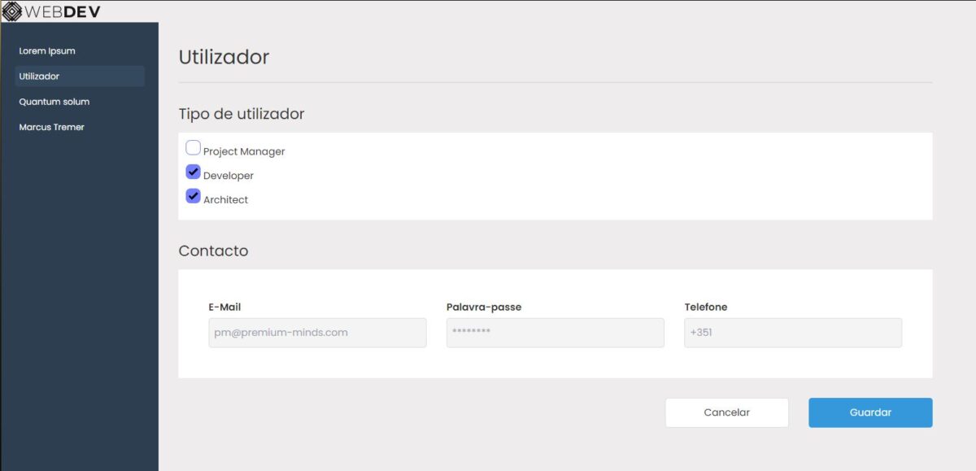Click the Developer label text
The height and width of the screenshot is (471, 976).
coord(229,176)
